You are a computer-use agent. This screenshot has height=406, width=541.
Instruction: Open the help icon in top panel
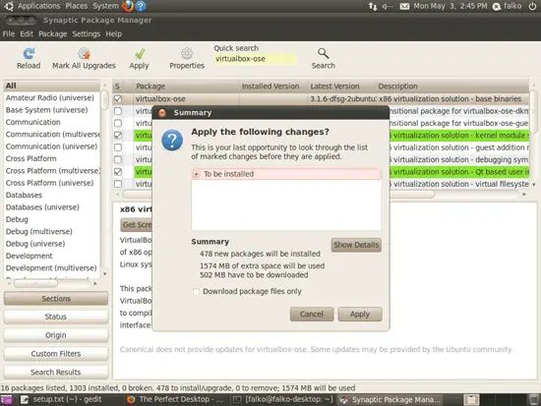click(x=141, y=6)
